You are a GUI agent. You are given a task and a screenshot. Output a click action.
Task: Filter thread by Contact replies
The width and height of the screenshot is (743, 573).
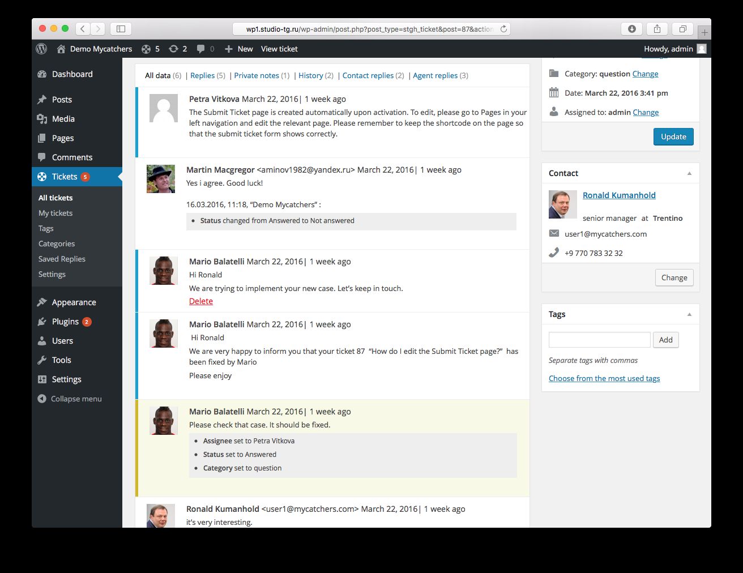coord(373,75)
